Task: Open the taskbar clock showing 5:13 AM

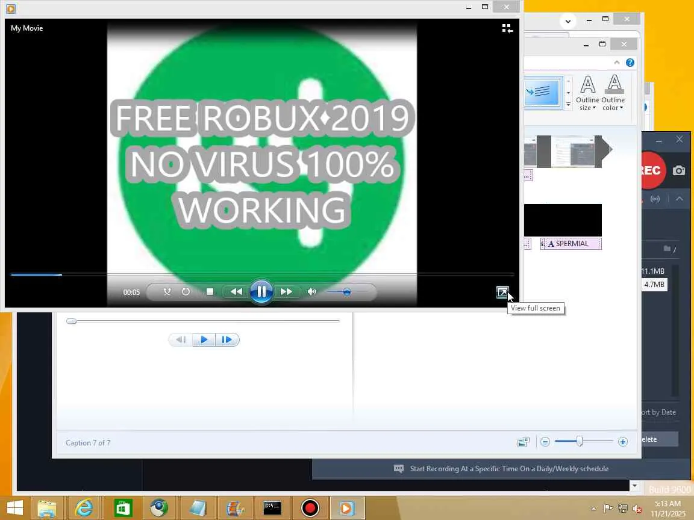Action: coord(667,509)
